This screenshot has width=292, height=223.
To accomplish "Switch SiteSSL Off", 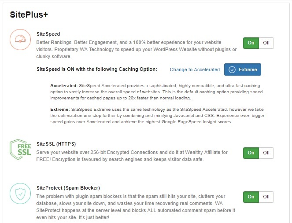I will point(266,153).
